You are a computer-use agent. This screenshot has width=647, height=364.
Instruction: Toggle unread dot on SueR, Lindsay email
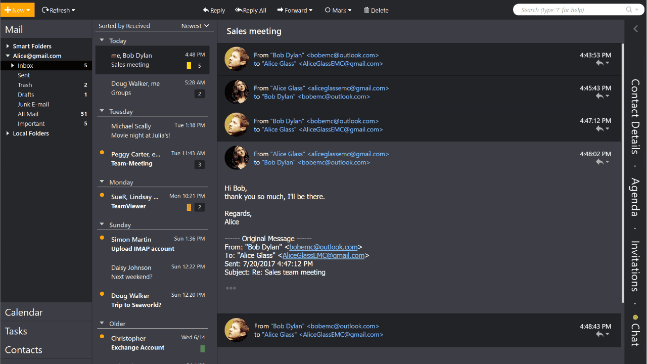pyautogui.click(x=102, y=195)
